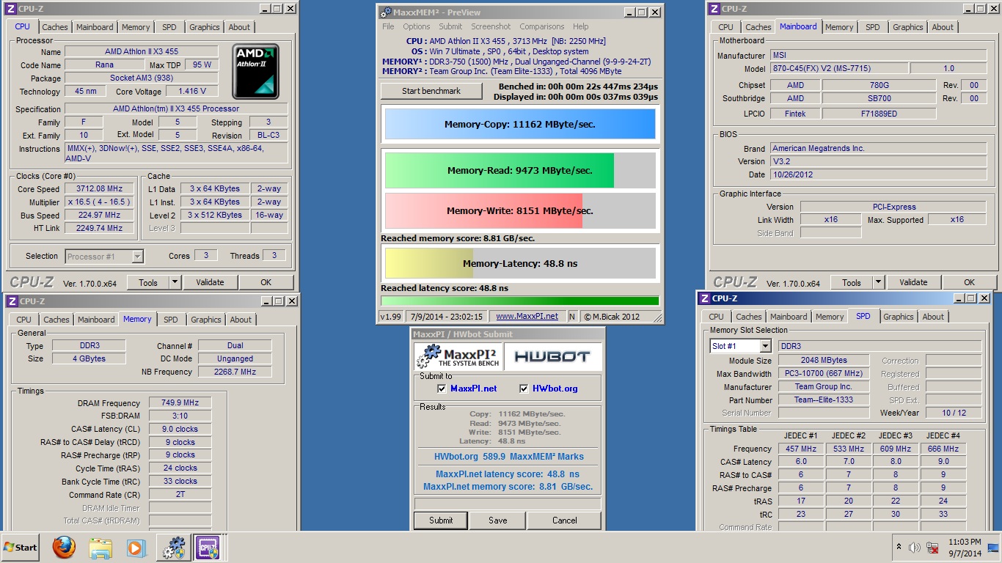Click the HWBOT logo in submit dialog
The width and height of the screenshot is (1002, 563).
(x=552, y=356)
